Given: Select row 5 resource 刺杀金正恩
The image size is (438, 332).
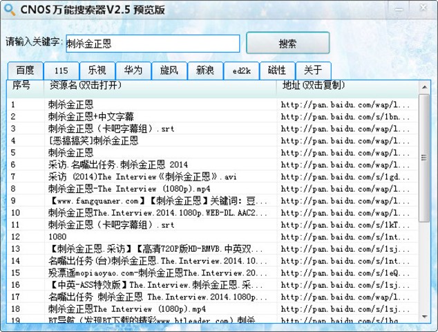Looking at the screenshot, I should (70, 153).
